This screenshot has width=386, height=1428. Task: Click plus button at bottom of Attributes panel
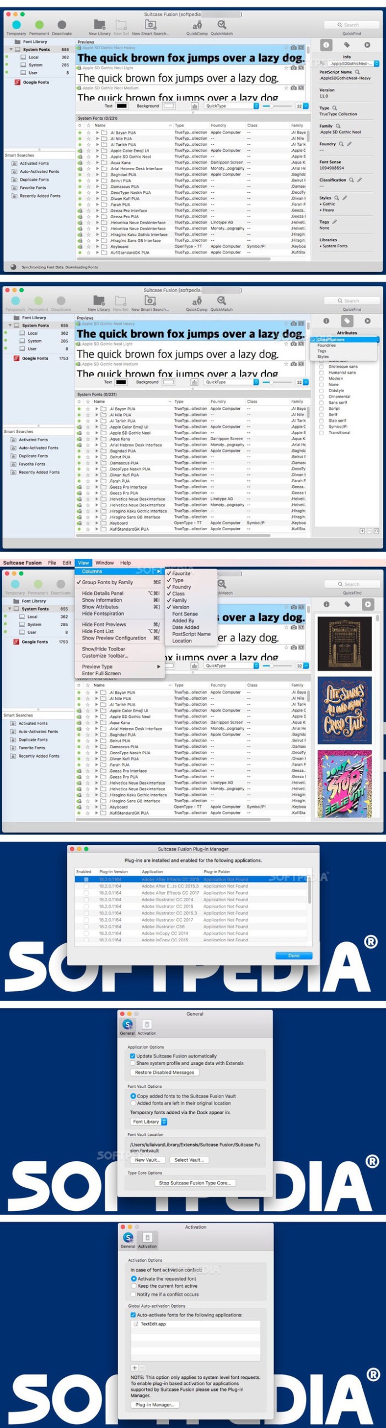coord(362,531)
